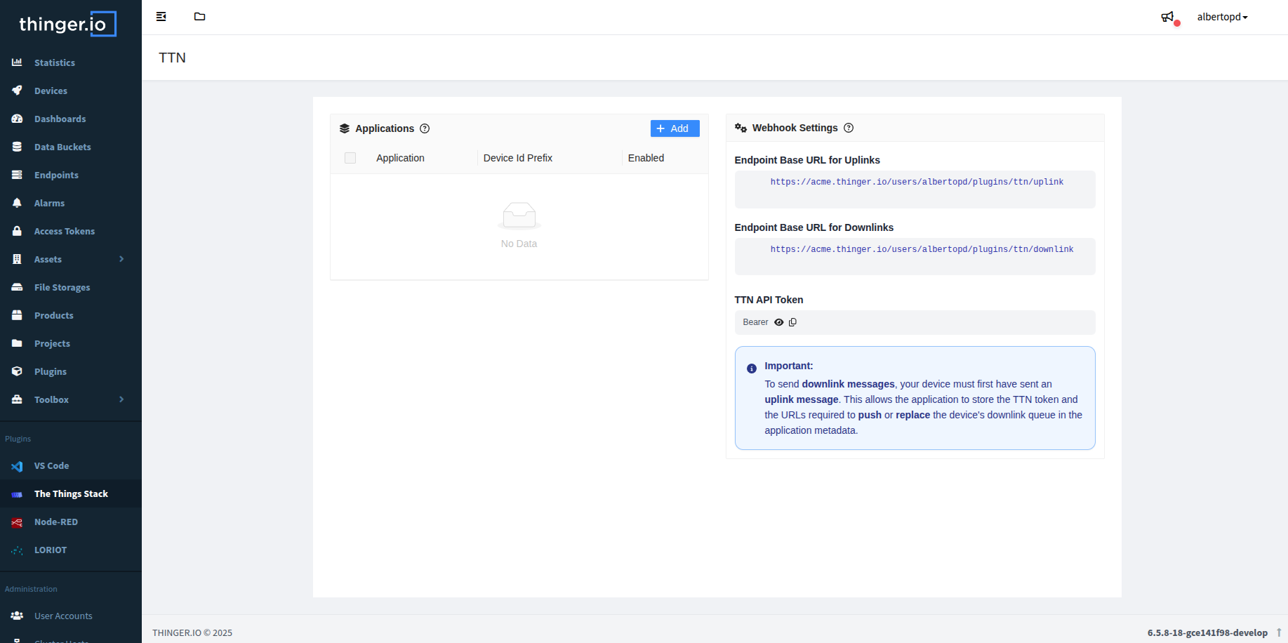
Task: Navigate to Endpoints
Action: point(71,175)
